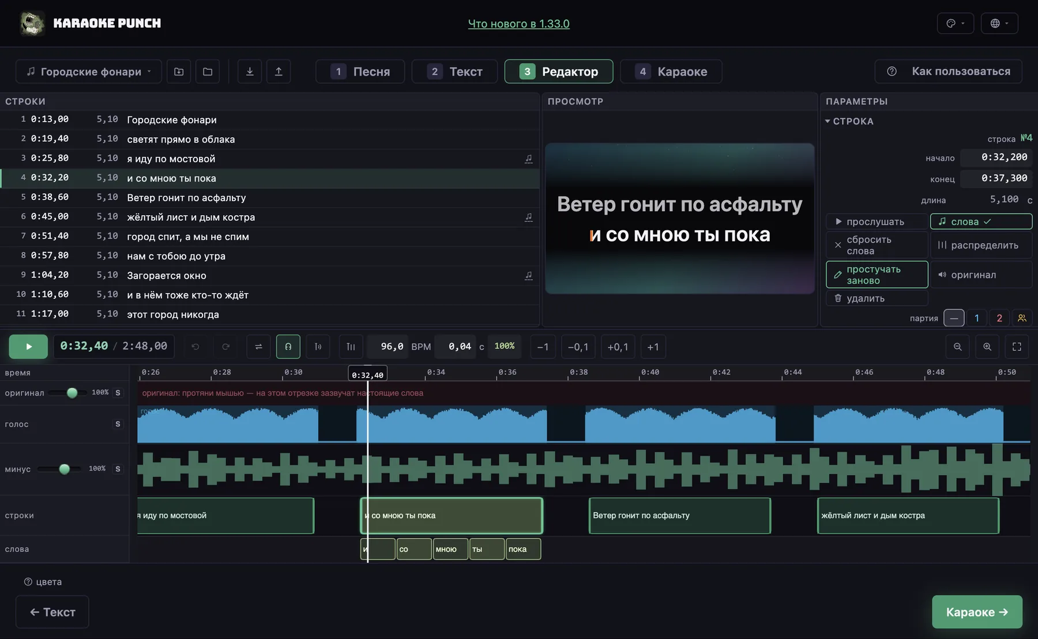Click the простучать заново button
The height and width of the screenshot is (639, 1038).
pos(877,275)
